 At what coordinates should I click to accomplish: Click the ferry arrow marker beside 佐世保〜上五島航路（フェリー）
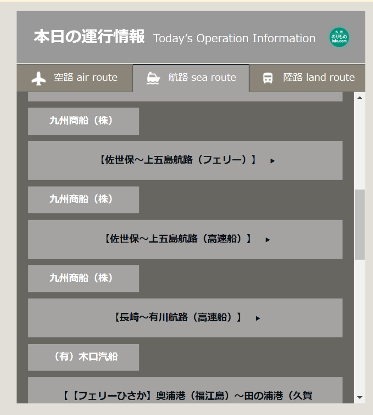coord(272,161)
